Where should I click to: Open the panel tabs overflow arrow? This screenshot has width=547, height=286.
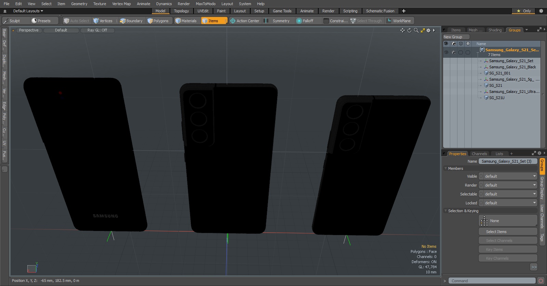pyautogui.click(x=526, y=30)
